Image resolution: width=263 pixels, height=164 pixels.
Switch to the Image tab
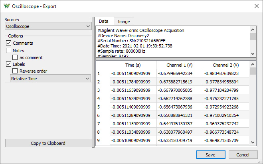coord(123,22)
